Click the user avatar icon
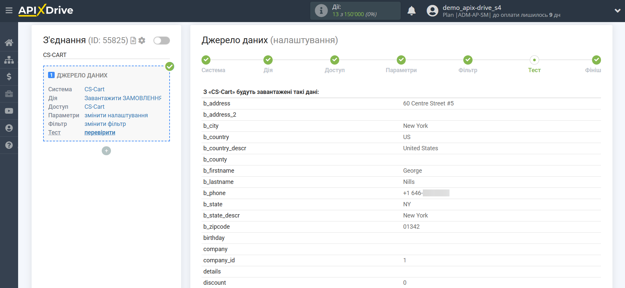This screenshot has height=288, width=625. [x=432, y=11]
